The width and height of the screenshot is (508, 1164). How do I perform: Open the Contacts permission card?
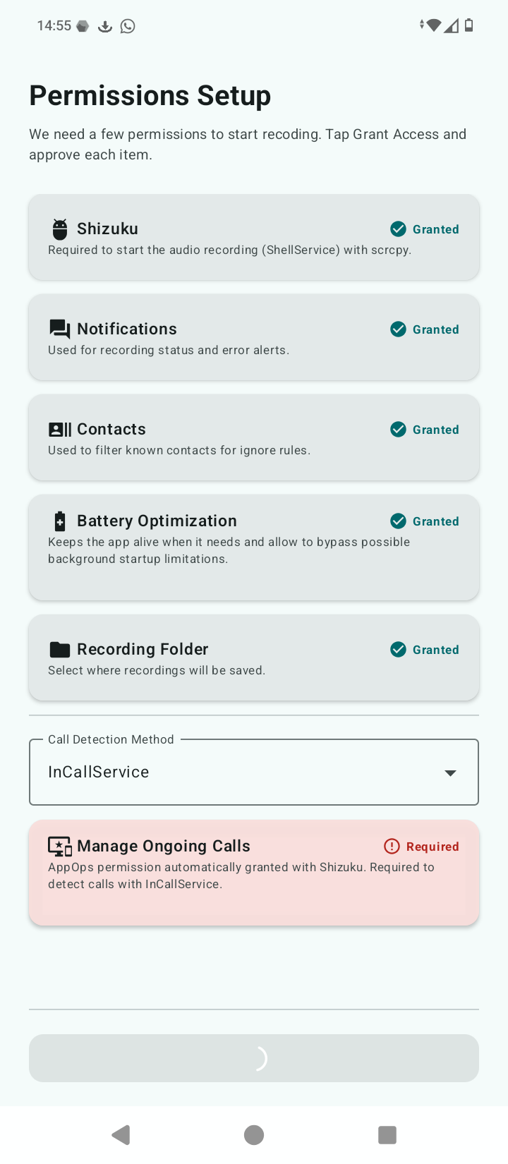(254, 437)
